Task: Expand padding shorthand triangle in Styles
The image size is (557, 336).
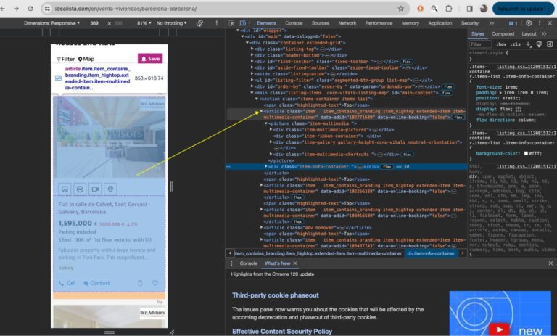Action: [x=500, y=92]
